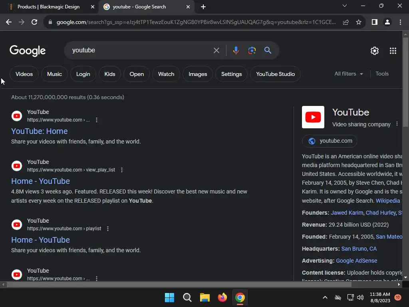Open Windows taskbar search
Screen dimensions: 409x307
[x=187, y=297]
